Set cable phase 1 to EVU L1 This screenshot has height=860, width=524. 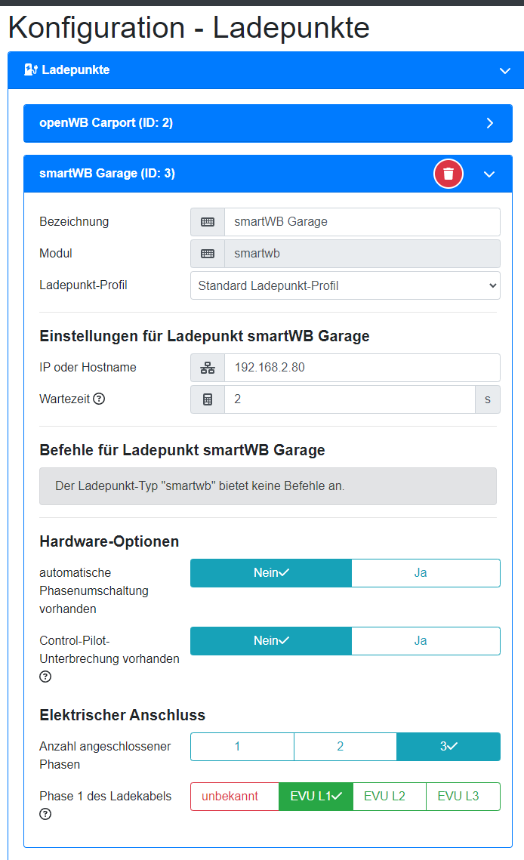(316, 797)
